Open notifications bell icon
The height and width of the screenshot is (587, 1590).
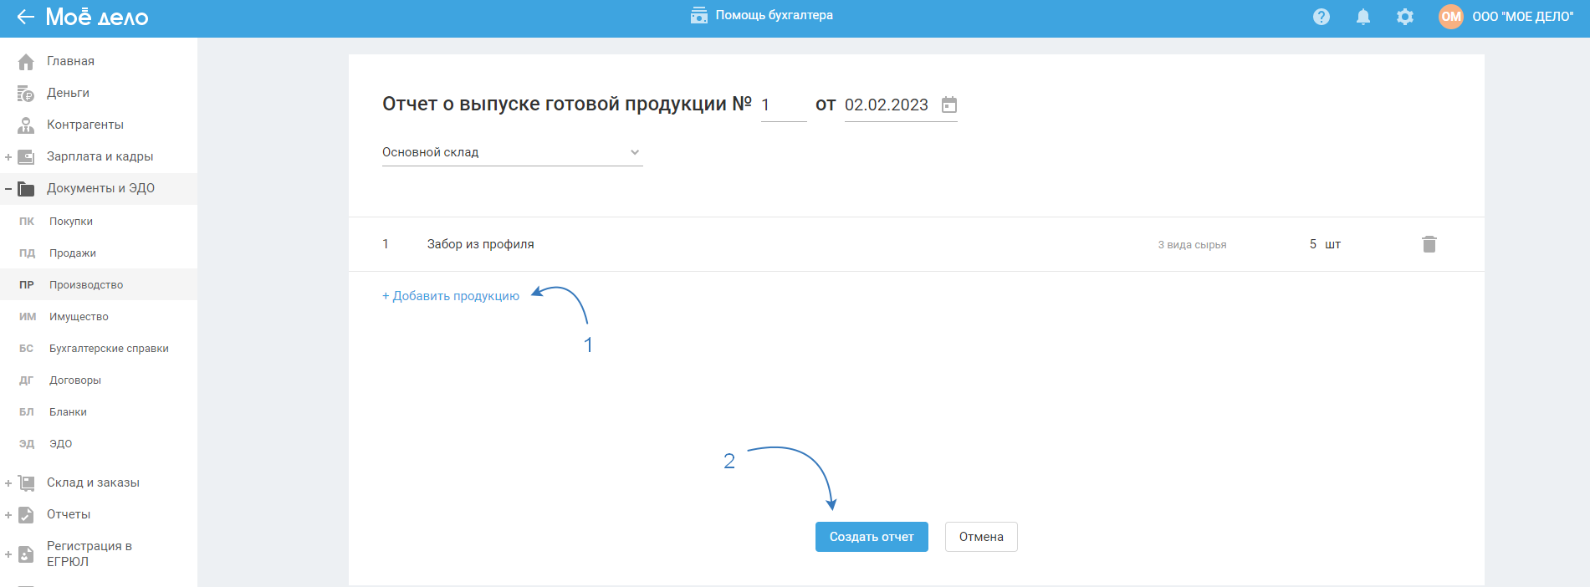(x=1363, y=17)
